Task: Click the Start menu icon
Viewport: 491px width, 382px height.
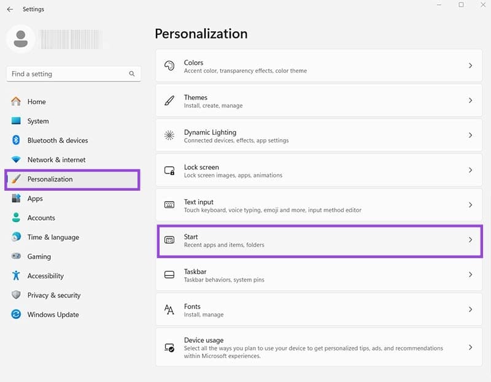Action: pyautogui.click(x=169, y=240)
